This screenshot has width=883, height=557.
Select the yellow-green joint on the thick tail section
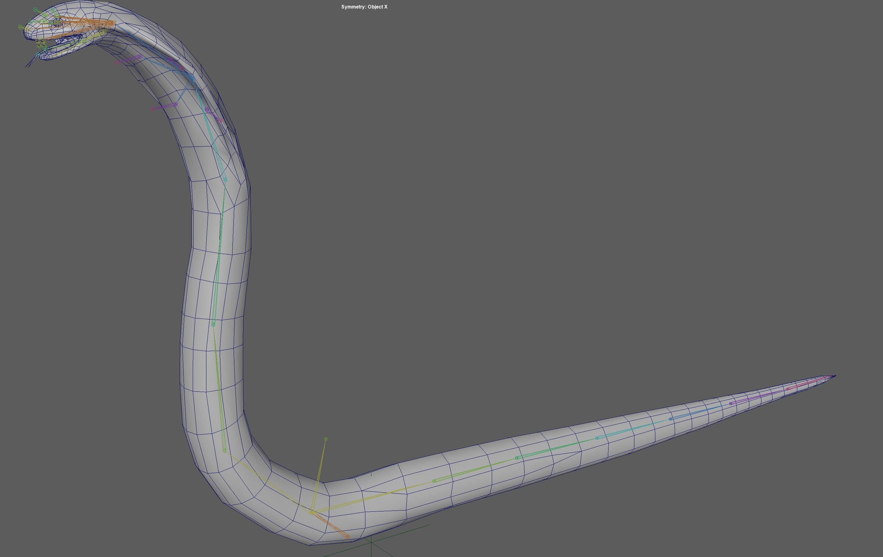pyautogui.click(x=434, y=481)
